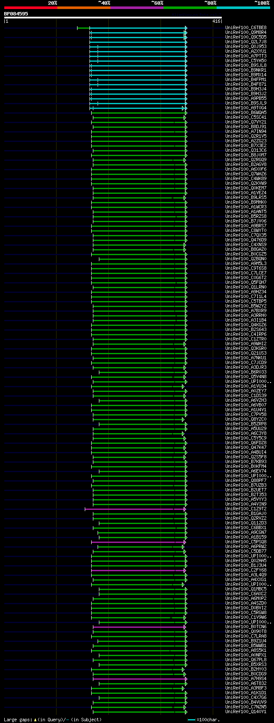Open hit UniRef100_A2XYU1
274x723 pixels.
click(x=246, y=51)
